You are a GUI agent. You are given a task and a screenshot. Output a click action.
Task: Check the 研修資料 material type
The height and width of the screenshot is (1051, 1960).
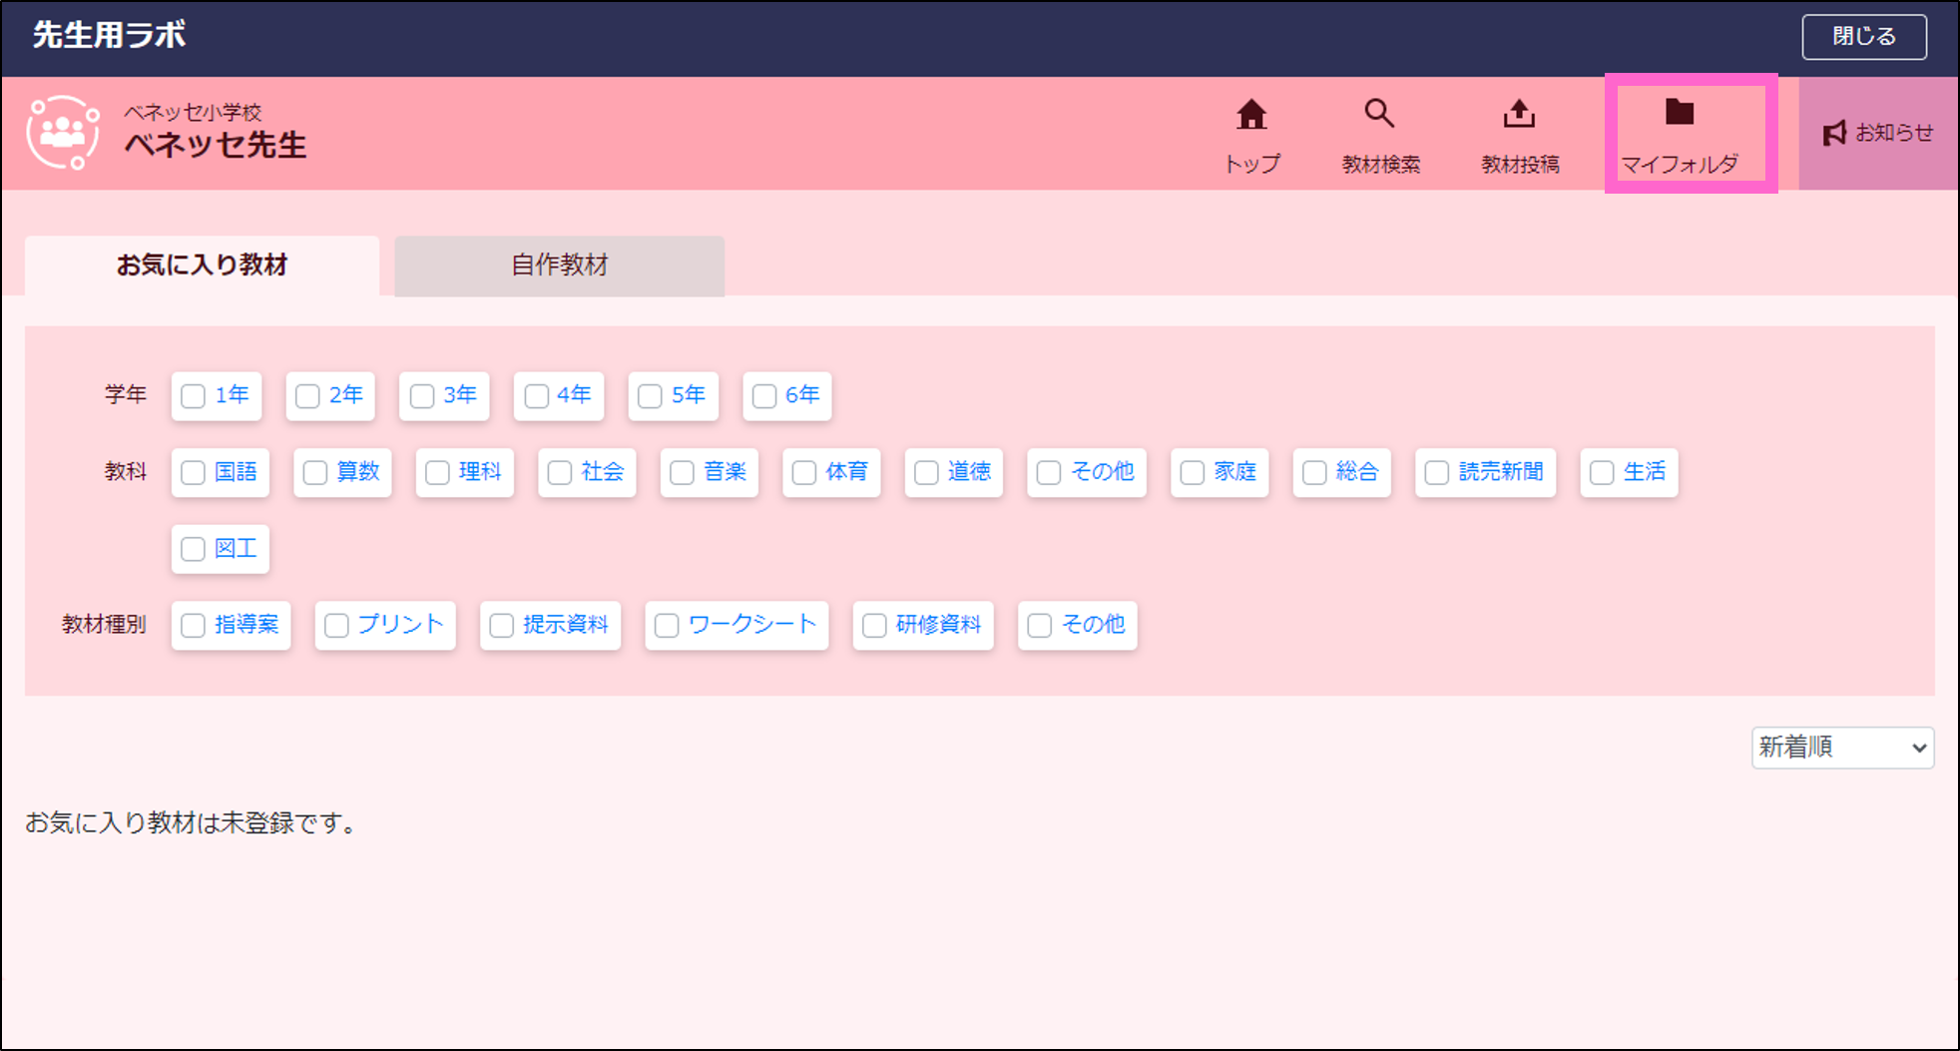pos(874,625)
